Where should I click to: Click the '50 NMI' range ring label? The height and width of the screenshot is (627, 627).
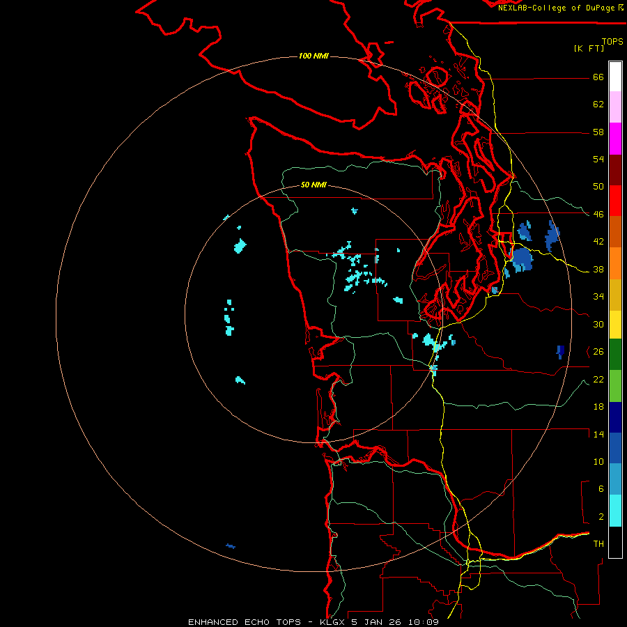coord(313,185)
